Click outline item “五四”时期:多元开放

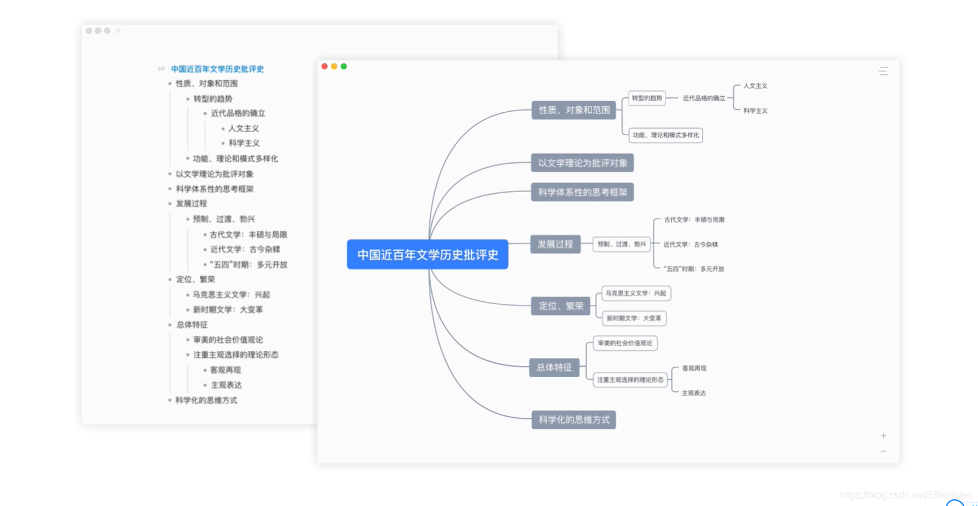pyautogui.click(x=248, y=264)
